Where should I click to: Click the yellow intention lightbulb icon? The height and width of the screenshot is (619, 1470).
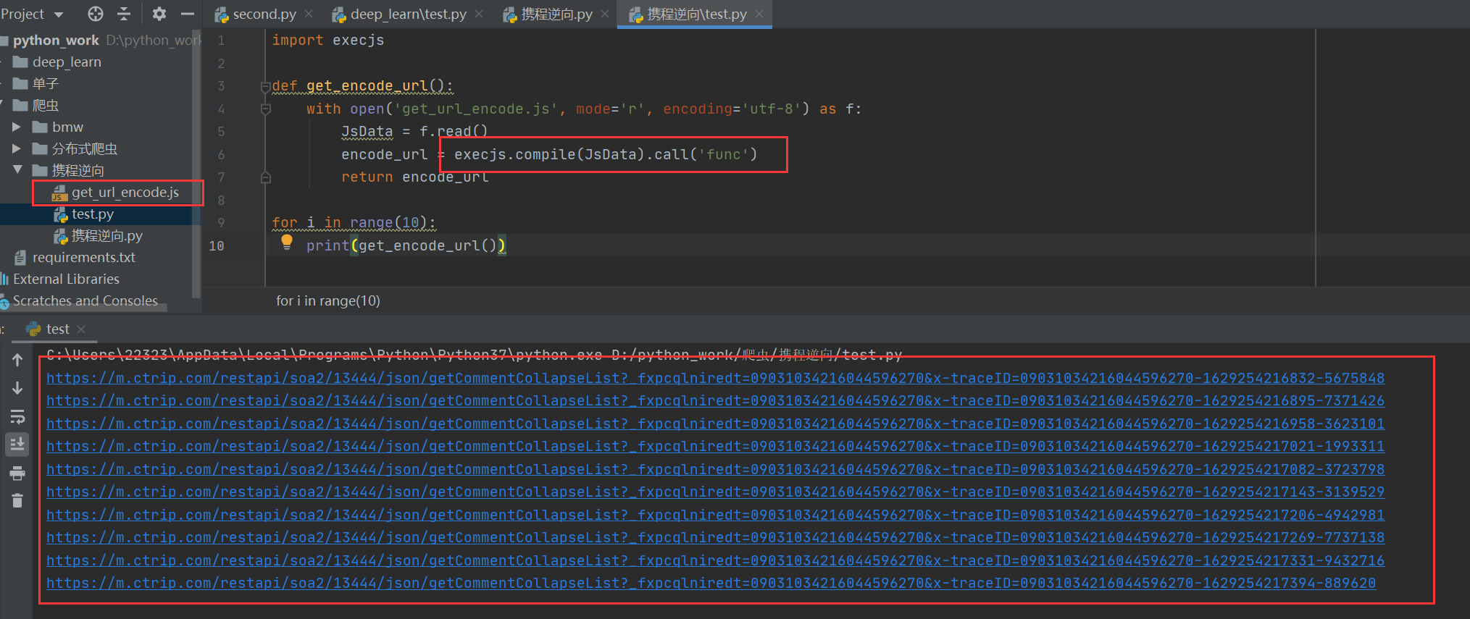click(287, 242)
